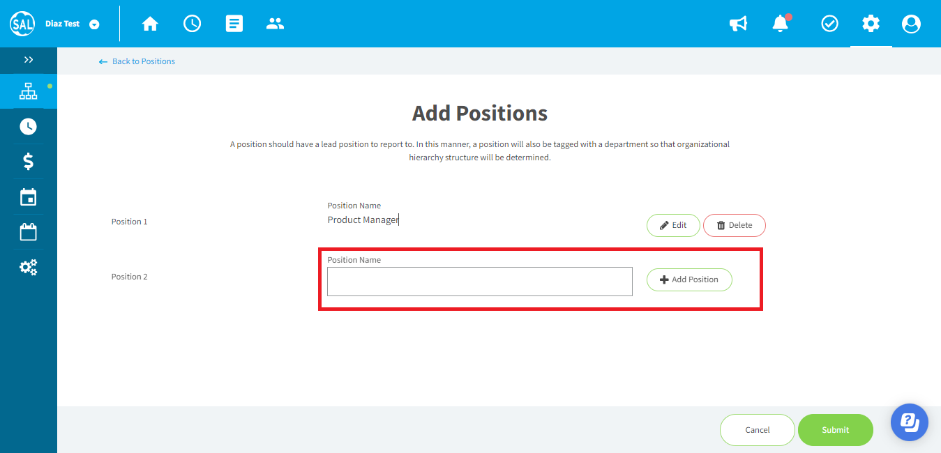
Task: Open the people icon in top bar
Action: click(x=276, y=24)
